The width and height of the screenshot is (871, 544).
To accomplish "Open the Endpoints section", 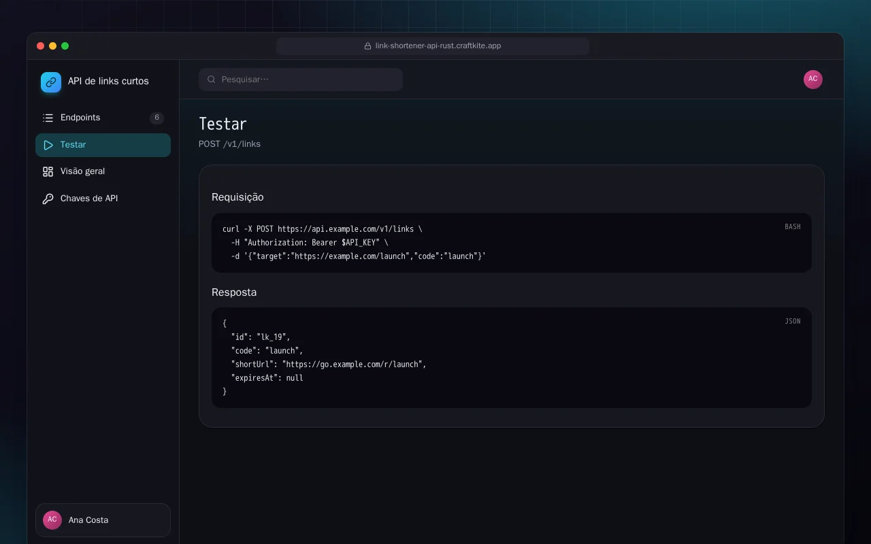I will [x=103, y=118].
